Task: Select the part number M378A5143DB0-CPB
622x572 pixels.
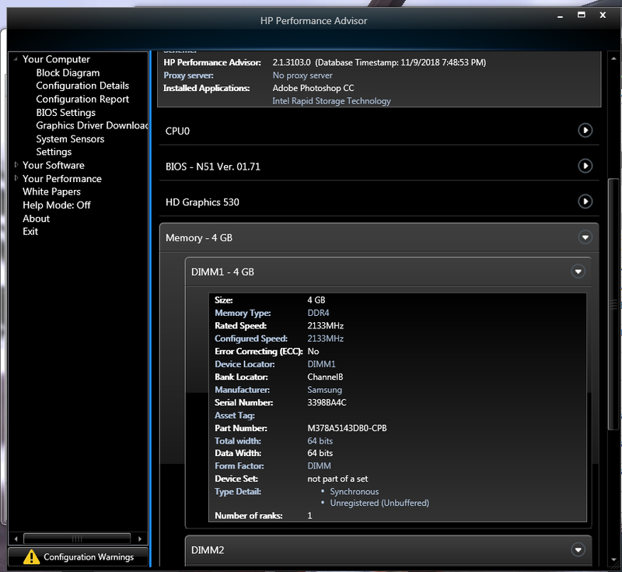Action: [347, 428]
